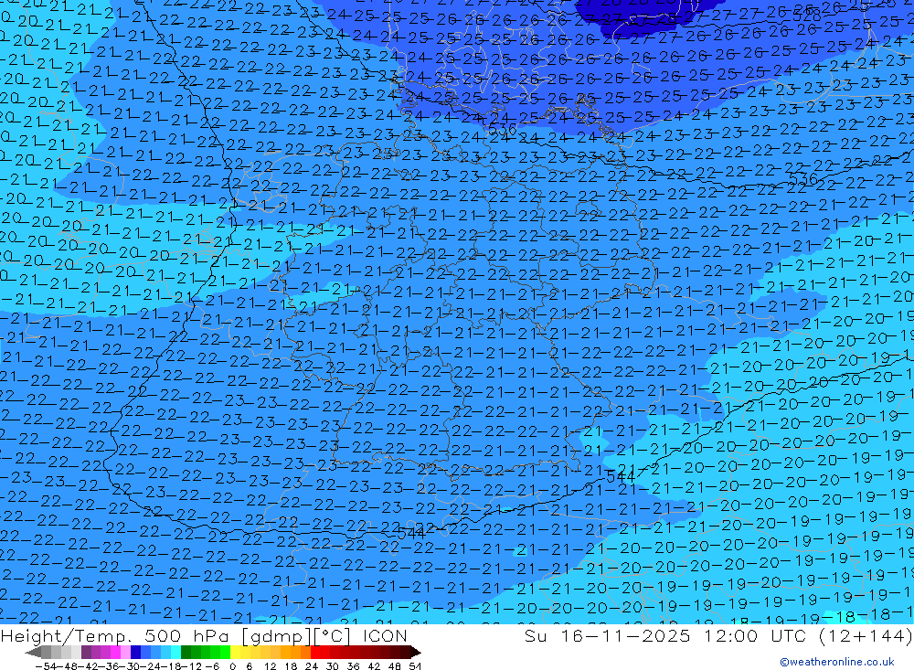Click the '6' legend value

249,666
